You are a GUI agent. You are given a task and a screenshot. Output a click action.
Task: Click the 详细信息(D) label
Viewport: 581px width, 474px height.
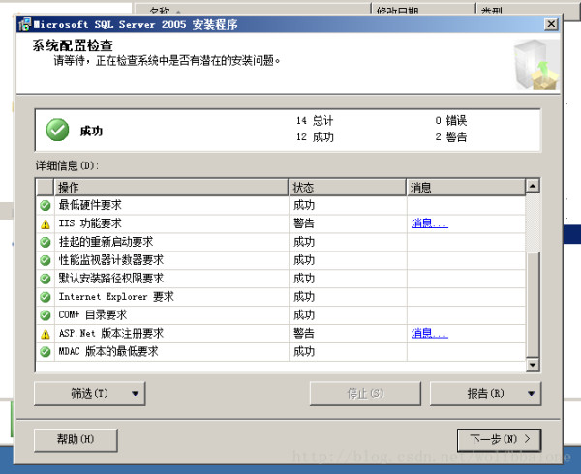[67, 165]
